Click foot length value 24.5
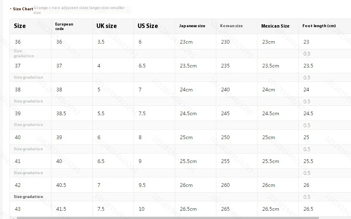Screen dimensions: 351x219 (x=308, y=113)
